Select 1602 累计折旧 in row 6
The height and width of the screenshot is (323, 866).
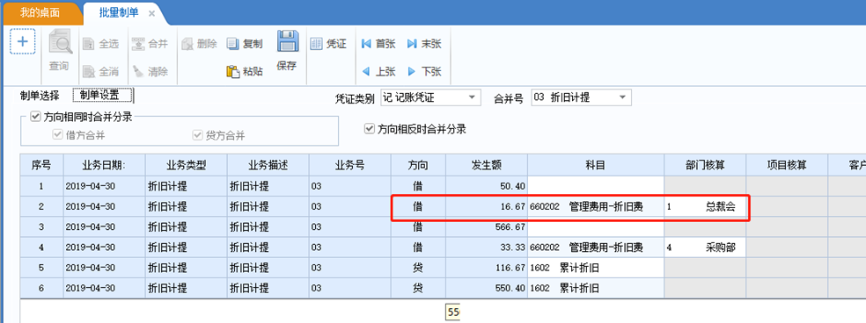[x=596, y=288]
